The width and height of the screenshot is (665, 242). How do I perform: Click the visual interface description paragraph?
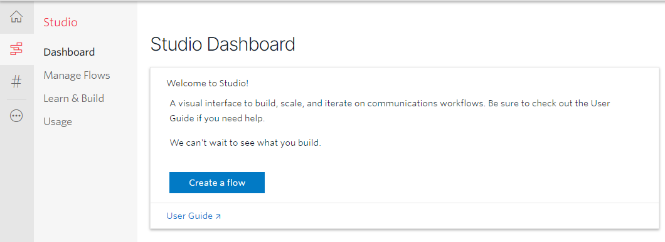point(390,111)
